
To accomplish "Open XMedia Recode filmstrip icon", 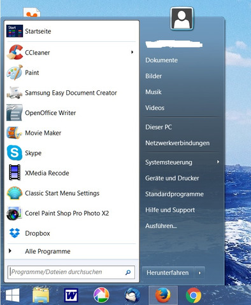I will (15, 173).
